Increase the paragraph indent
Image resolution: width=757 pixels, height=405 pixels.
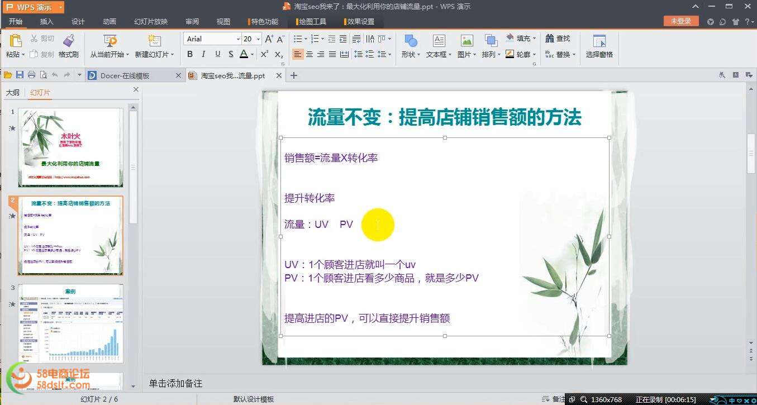[x=344, y=39]
